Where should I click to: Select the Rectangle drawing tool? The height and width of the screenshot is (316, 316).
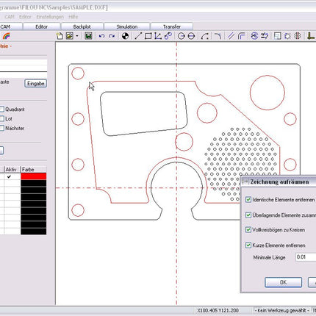point(148,36)
